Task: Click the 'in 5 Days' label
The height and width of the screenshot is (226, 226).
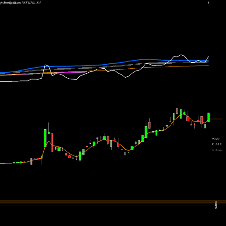Action: point(217,150)
